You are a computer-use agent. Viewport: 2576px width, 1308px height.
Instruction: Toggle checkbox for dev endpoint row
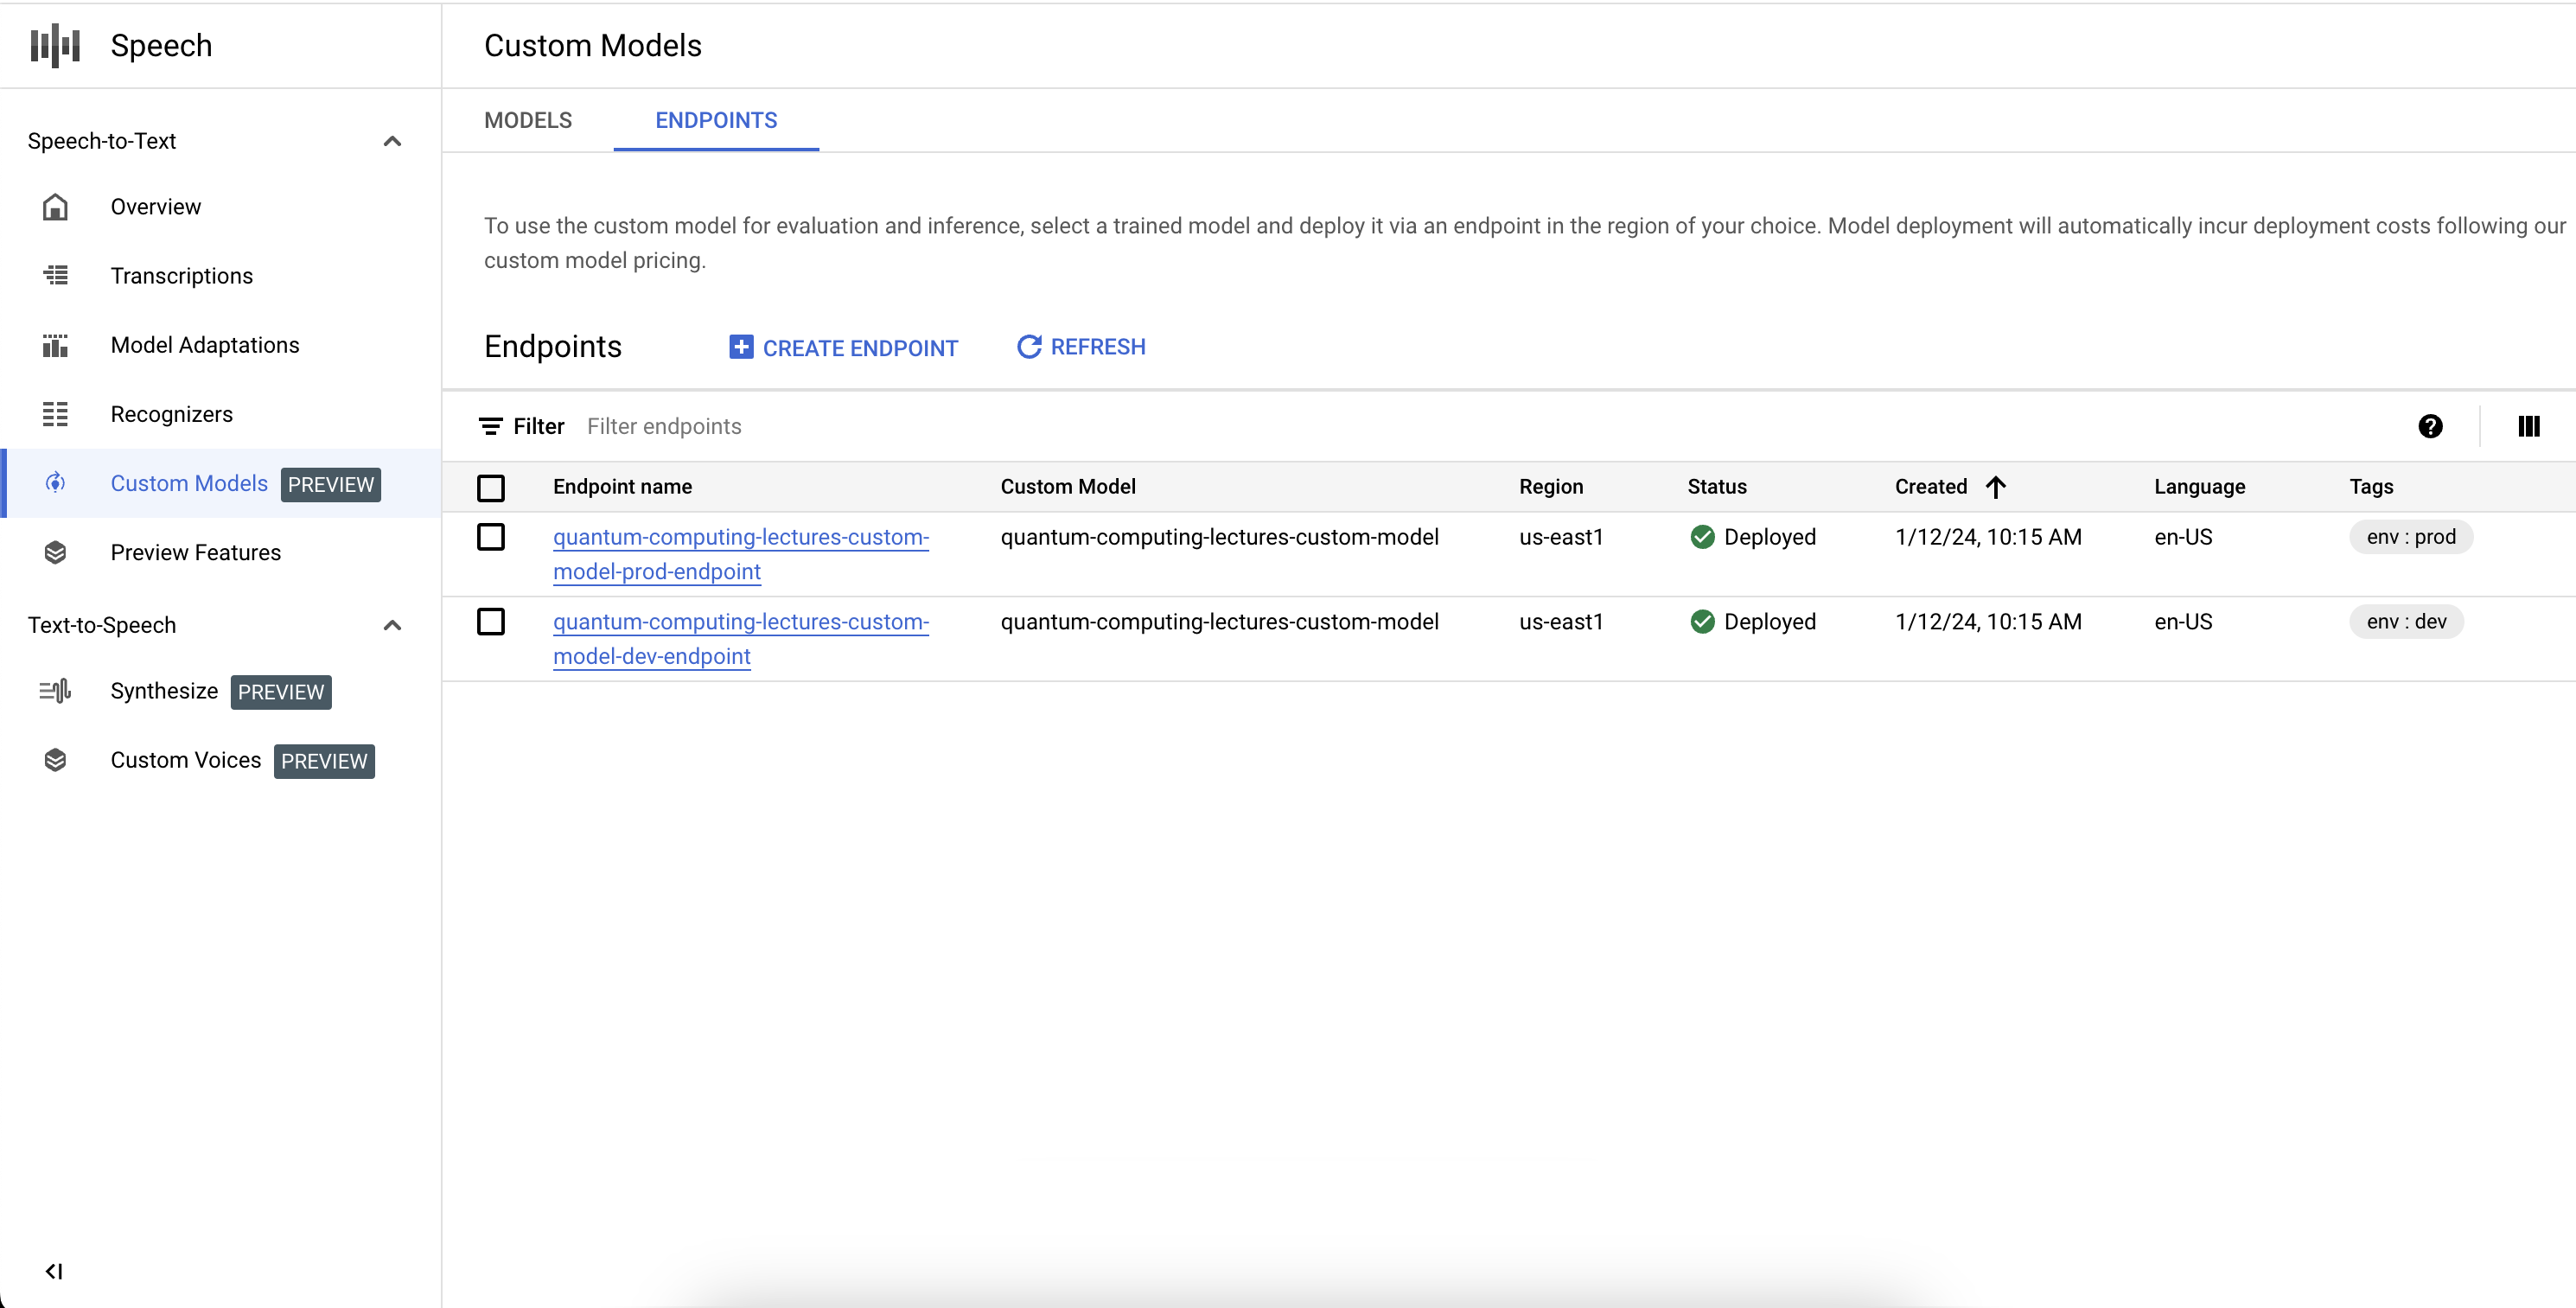(x=494, y=621)
